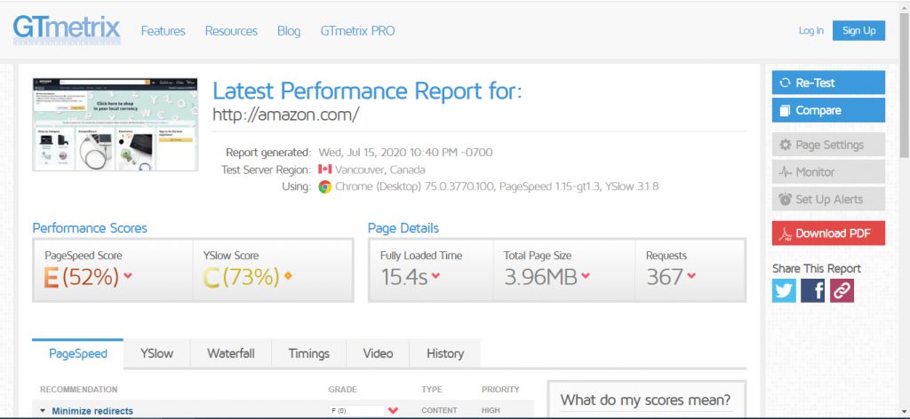Copy report link icon
Viewport: 910px width, 419px height.
842,290
